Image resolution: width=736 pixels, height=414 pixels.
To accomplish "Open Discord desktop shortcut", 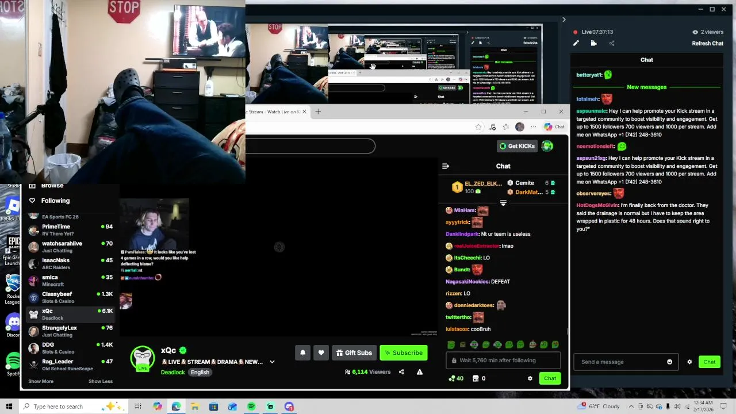I will (13, 325).
